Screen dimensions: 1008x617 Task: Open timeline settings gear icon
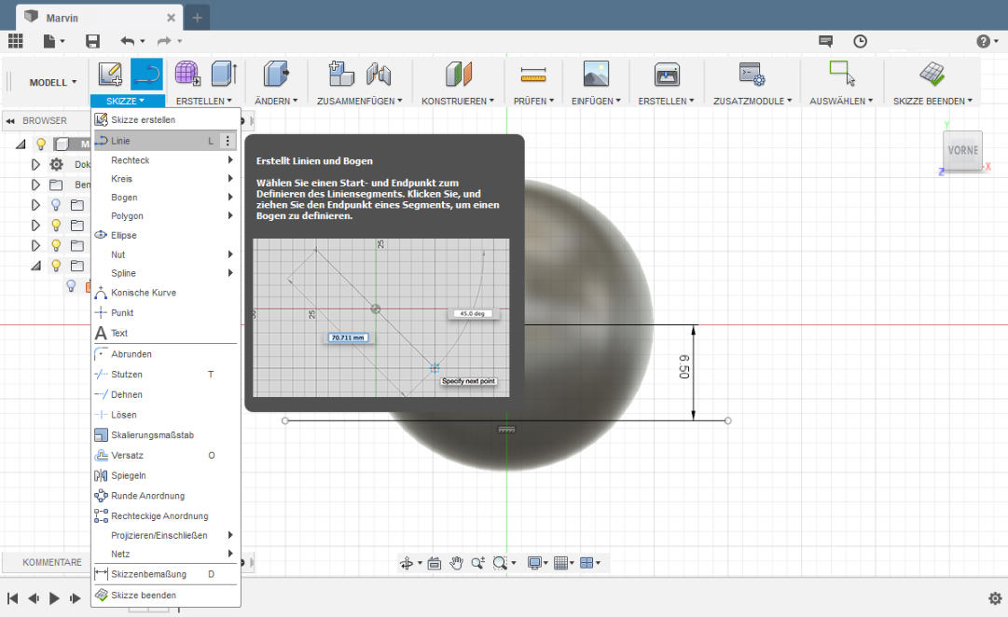[x=995, y=598]
